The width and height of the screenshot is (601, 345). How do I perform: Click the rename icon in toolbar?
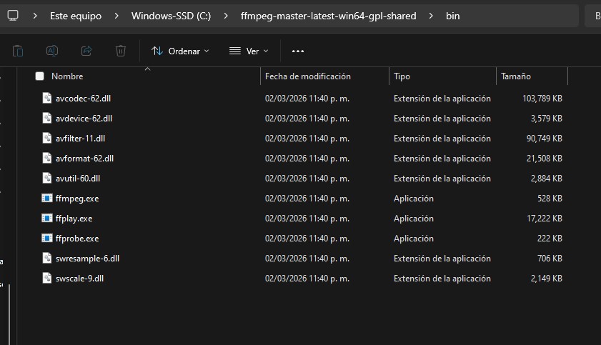(52, 51)
